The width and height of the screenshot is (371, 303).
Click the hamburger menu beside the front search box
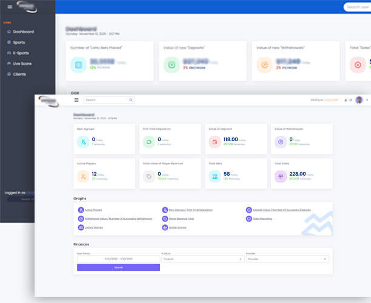tap(76, 100)
